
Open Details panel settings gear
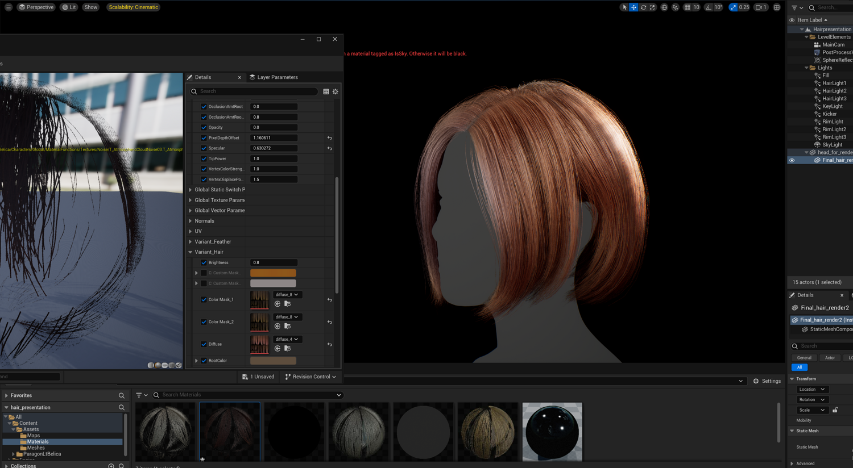tap(336, 91)
